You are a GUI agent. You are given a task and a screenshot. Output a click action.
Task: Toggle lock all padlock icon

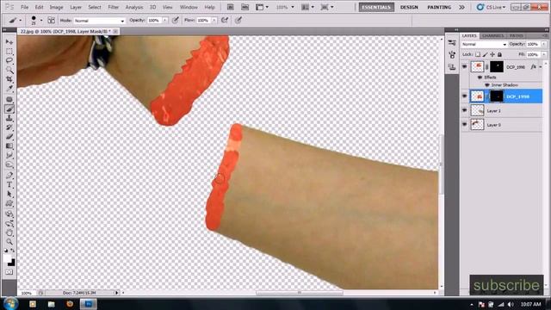click(x=499, y=54)
